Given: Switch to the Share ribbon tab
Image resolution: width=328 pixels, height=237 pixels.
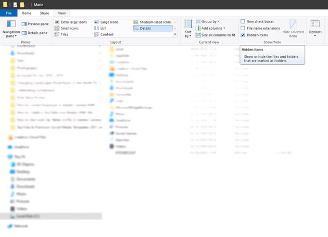Looking at the screenshot, I should click(x=44, y=13).
